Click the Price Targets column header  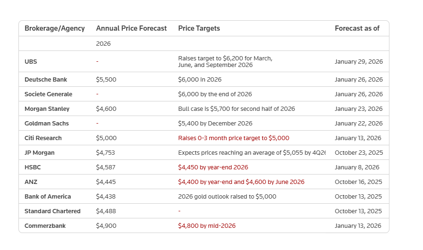pyautogui.click(x=199, y=28)
